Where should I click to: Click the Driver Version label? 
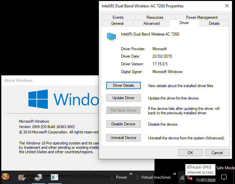coord(132,64)
